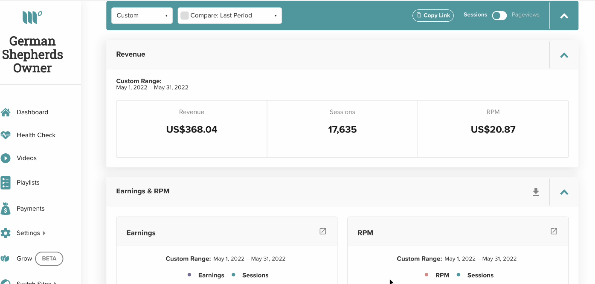The width and height of the screenshot is (595, 284).
Task: Open Grow menu item
Action: [24, 258]
